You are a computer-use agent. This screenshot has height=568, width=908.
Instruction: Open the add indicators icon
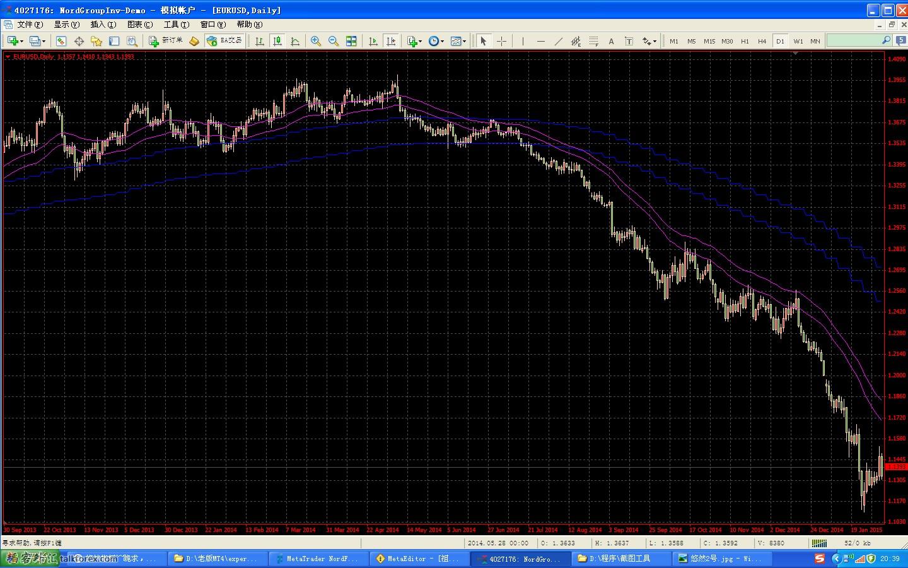(x=412, y=41)
